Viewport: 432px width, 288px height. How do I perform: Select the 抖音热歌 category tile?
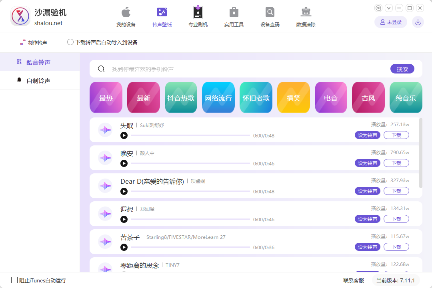tap(181, 97)
